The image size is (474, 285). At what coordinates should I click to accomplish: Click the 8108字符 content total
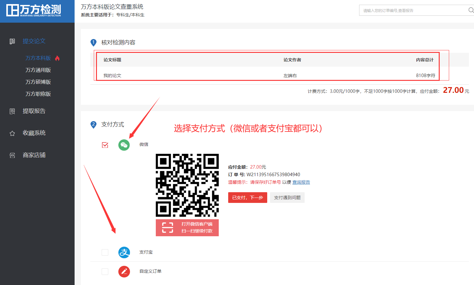pos(426,75)
